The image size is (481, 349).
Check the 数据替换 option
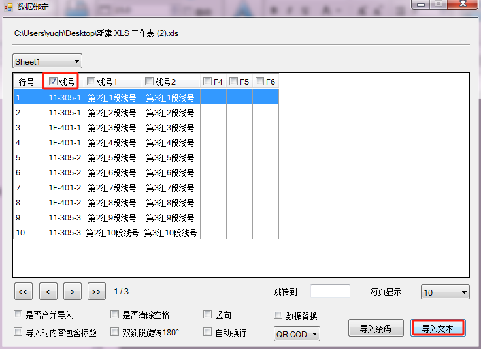point(278,314)
